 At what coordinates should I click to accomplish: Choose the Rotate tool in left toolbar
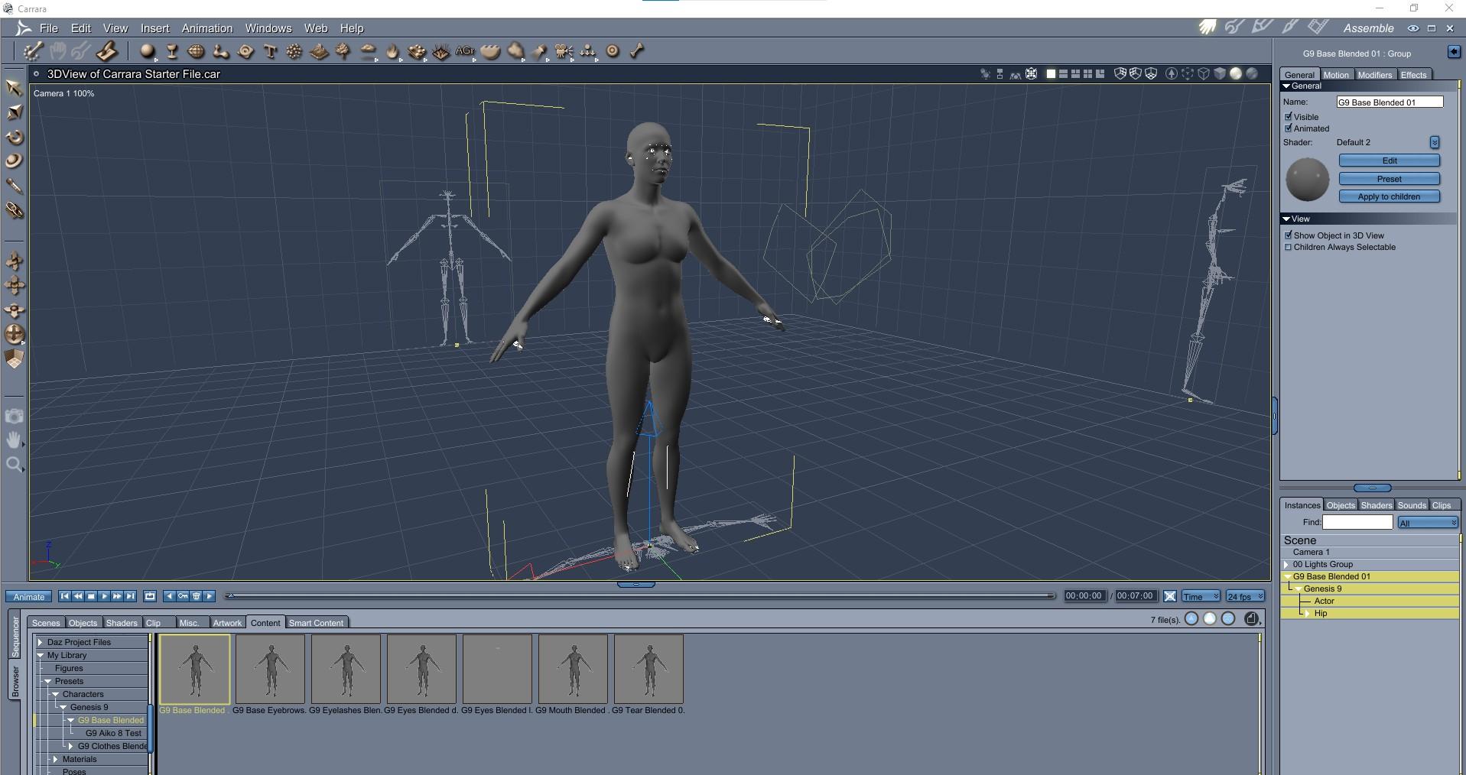tap(14, 137)
